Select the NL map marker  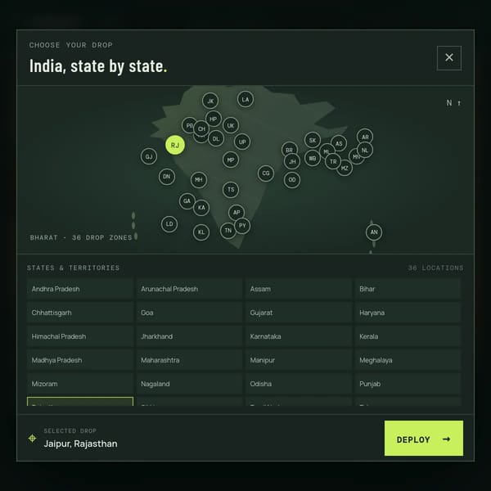(365, 150)
